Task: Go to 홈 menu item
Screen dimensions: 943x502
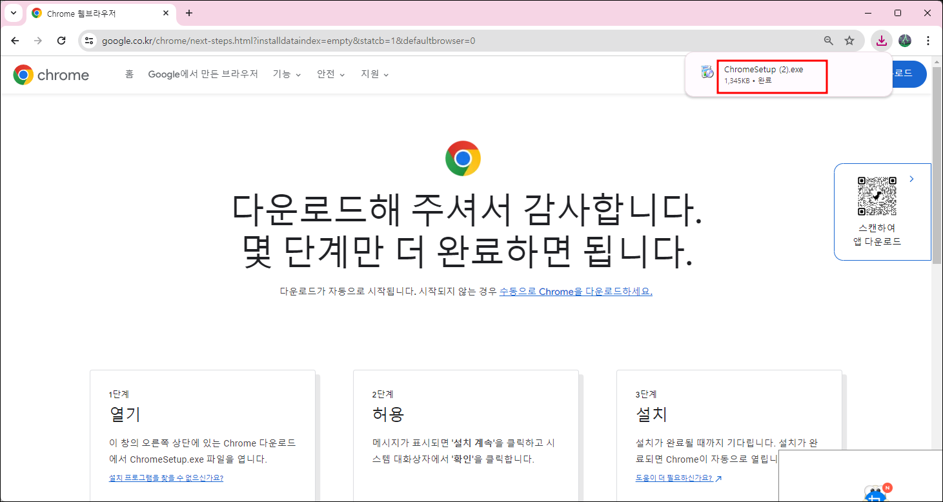Action: point(129,74)
